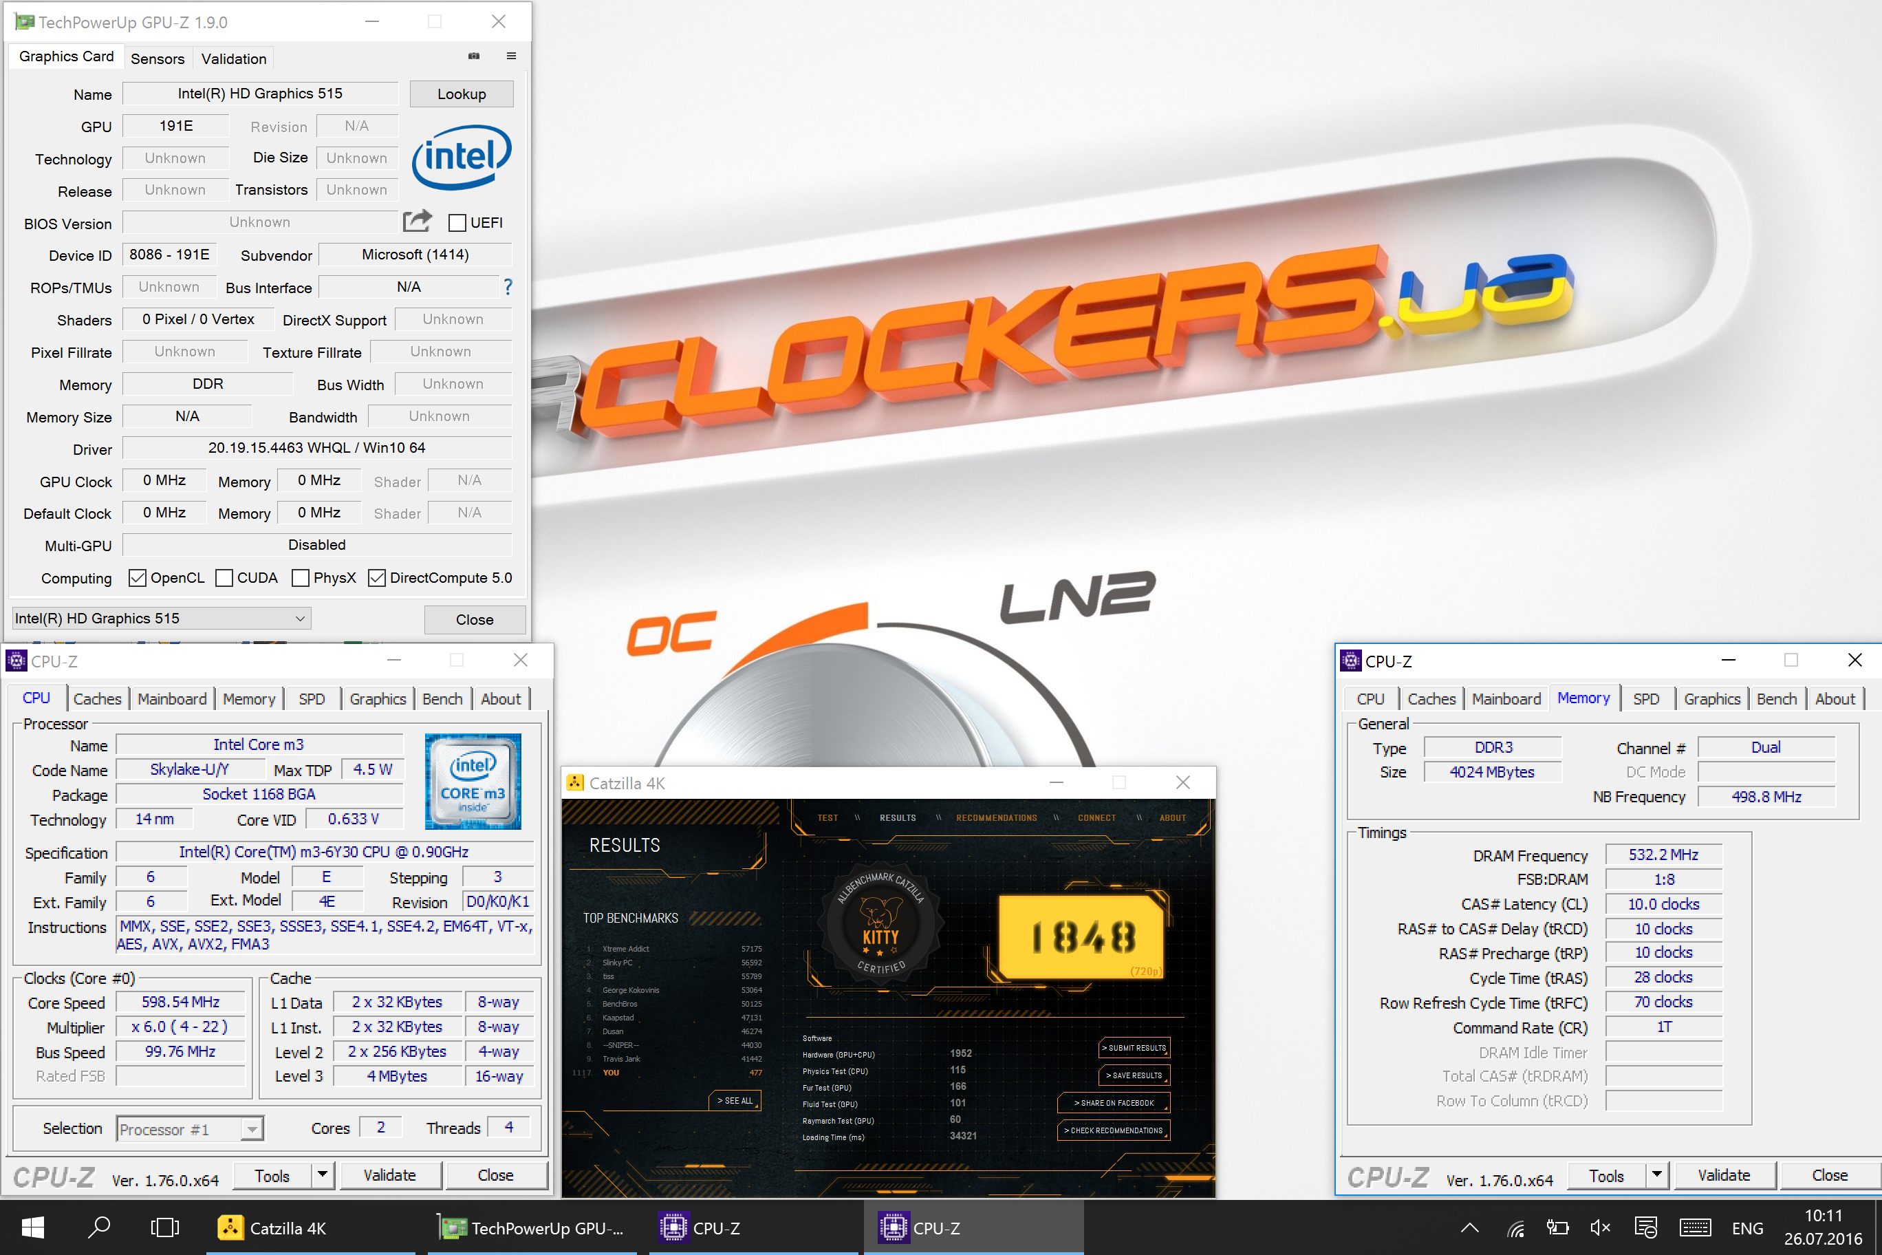
Task: Click the ENG language indicator
Action: (x=1748, y=1227)
